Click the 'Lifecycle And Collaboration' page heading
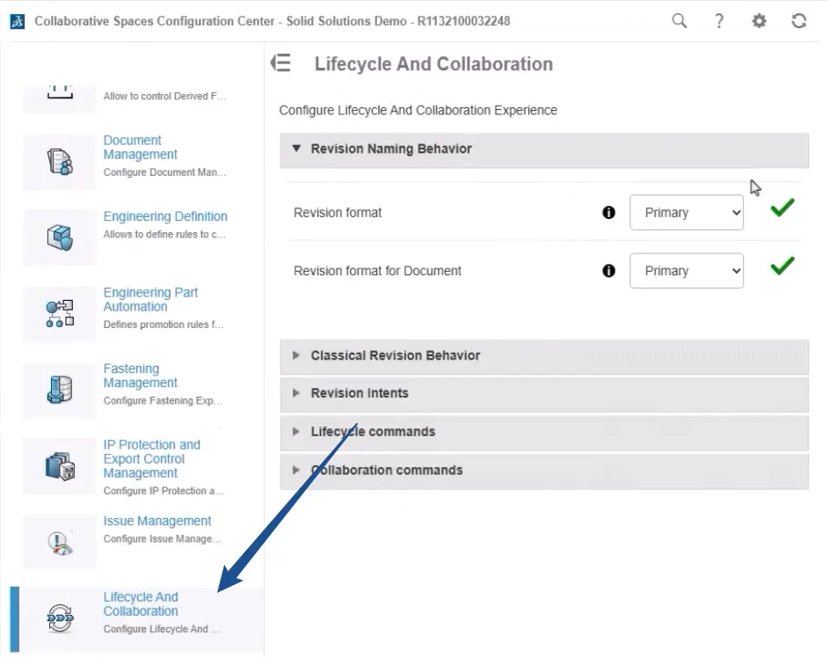829x657 pixels. 433,64
